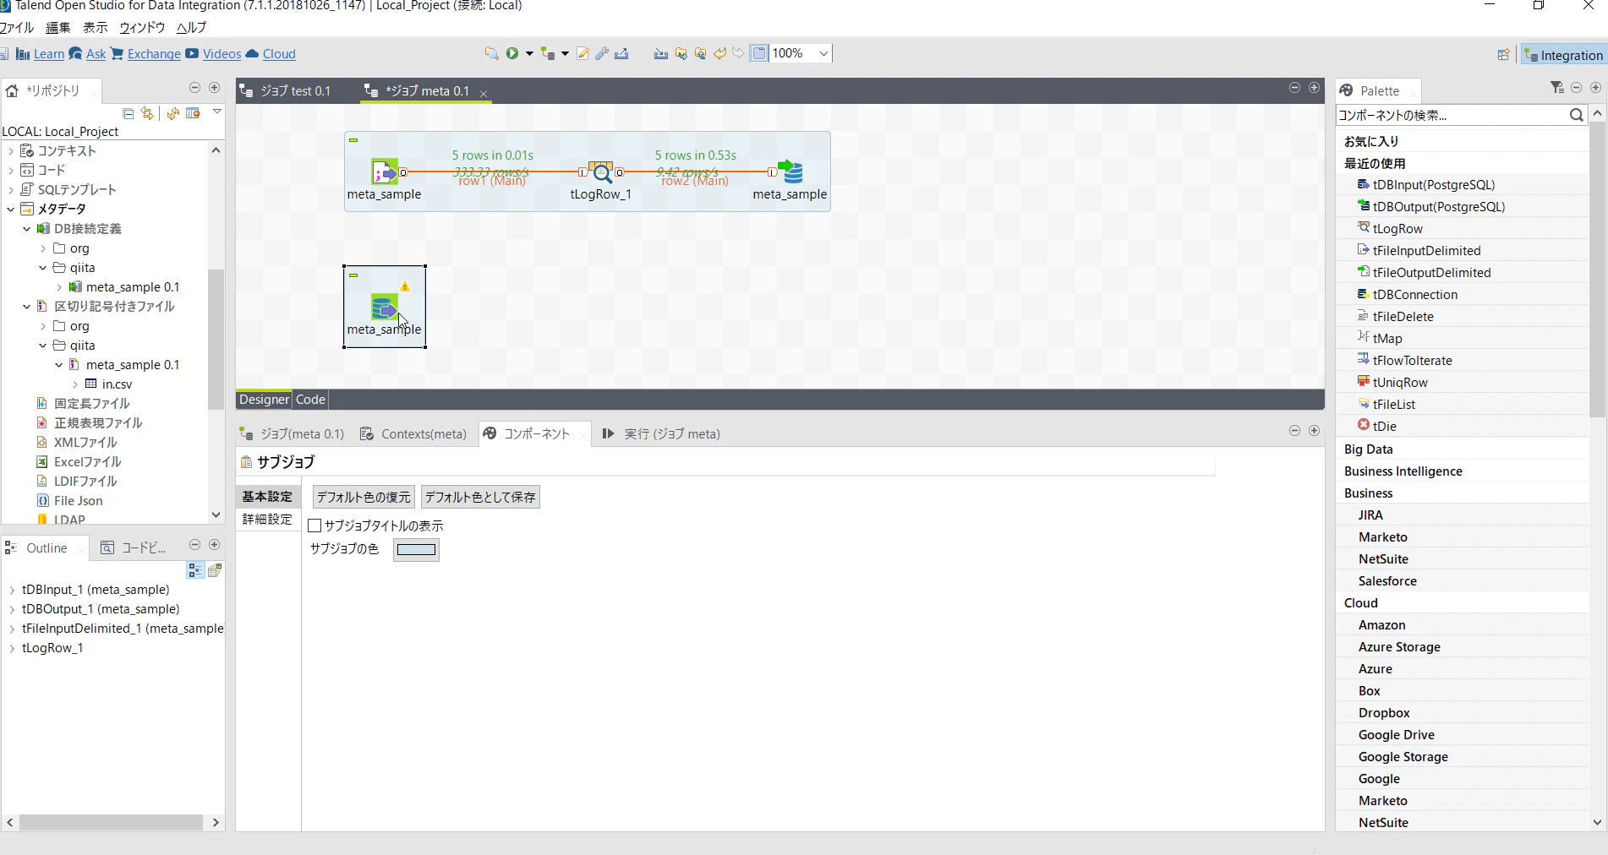This screenshot has height=855, width=1608.
Task: Click the link-with-editor arrows icon in repository
Action: [147, 113]
